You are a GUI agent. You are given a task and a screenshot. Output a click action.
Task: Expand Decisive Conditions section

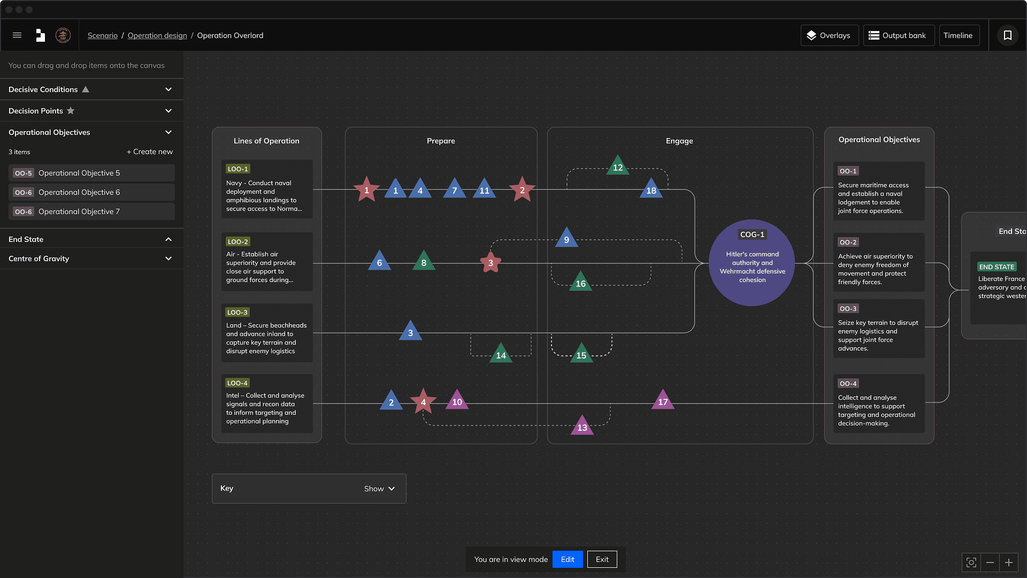point(168,89)
